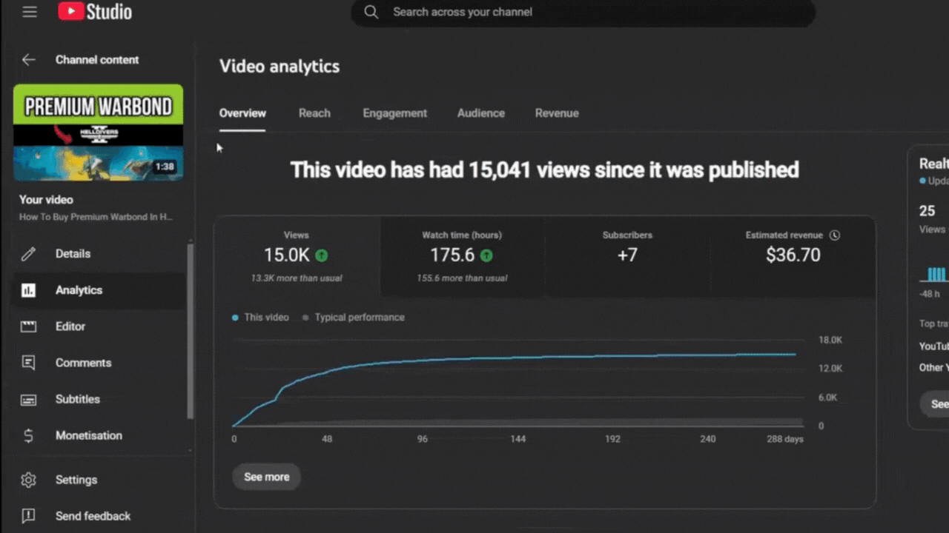
Task: Click the Realtime mini bar chart
Action: [936, 275]
